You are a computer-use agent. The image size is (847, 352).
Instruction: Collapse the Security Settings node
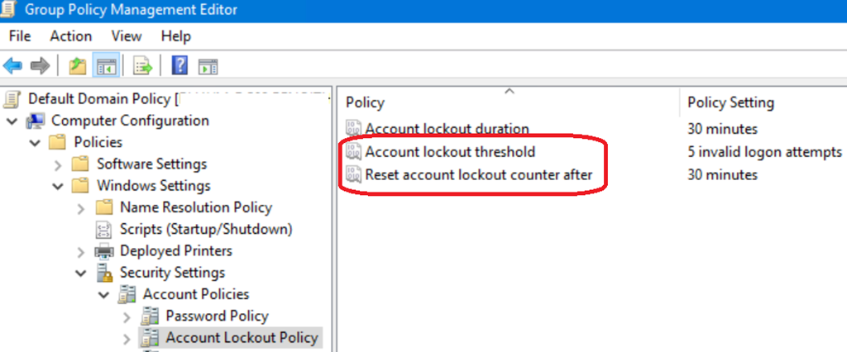(x=81, y=274)
